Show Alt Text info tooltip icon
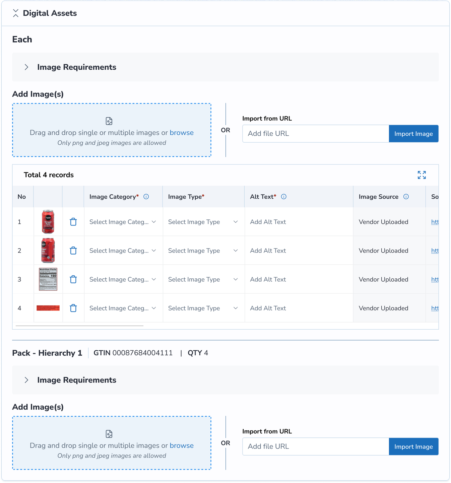This screenshot has width=451, height=483. pyautogui.click(x=284, y=197)
